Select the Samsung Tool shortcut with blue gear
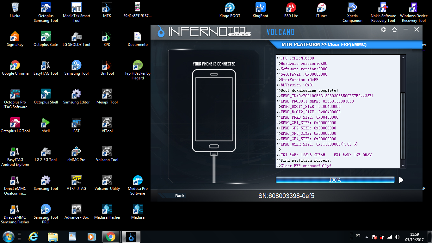Screen dimensions: 432x243 [x=77, y=68]
